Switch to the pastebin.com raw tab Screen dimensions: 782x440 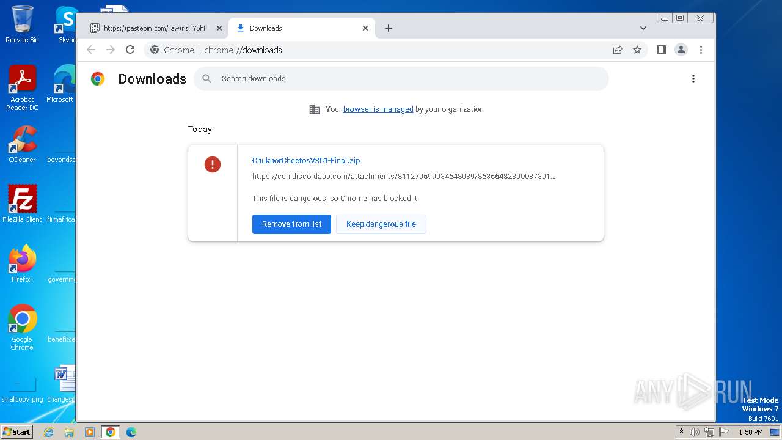[x=156, y=28]
